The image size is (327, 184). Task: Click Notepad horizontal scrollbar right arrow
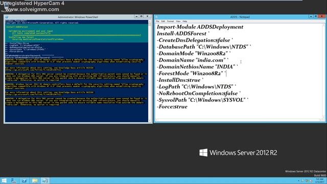click(x=321, y=120)
